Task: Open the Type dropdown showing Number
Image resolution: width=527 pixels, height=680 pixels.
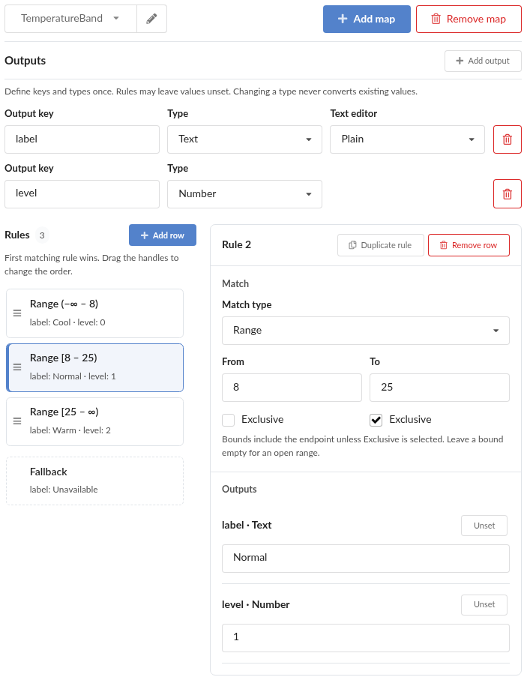Action: point(244,194)
